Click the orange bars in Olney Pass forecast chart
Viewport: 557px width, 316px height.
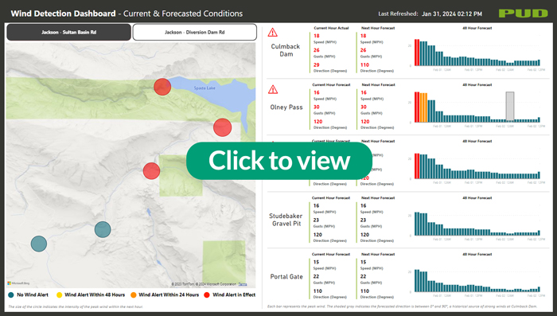pyautogui.click(x=423, y=107)
